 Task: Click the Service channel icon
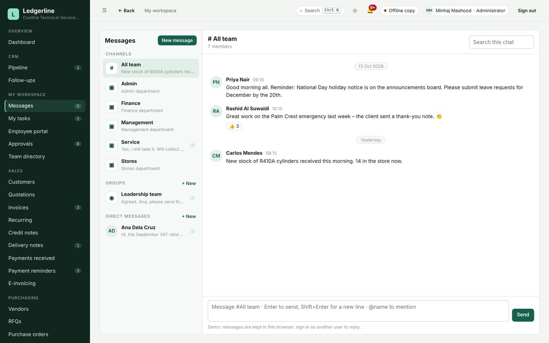point(112,146)
